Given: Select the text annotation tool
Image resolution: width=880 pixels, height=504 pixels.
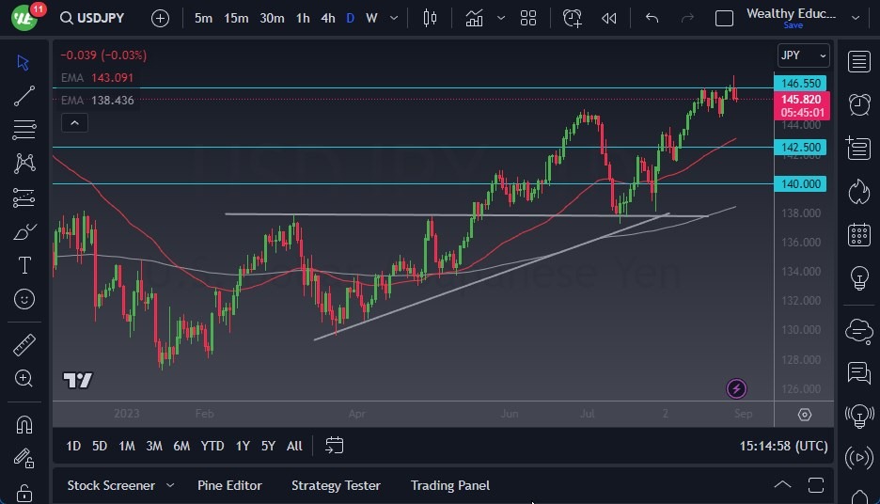Looking at the screenshot, I should 24,265.
